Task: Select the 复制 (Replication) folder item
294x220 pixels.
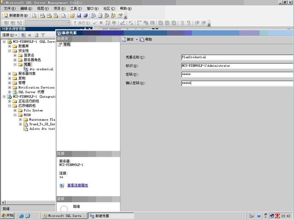Action: click(x=22, y=78)
